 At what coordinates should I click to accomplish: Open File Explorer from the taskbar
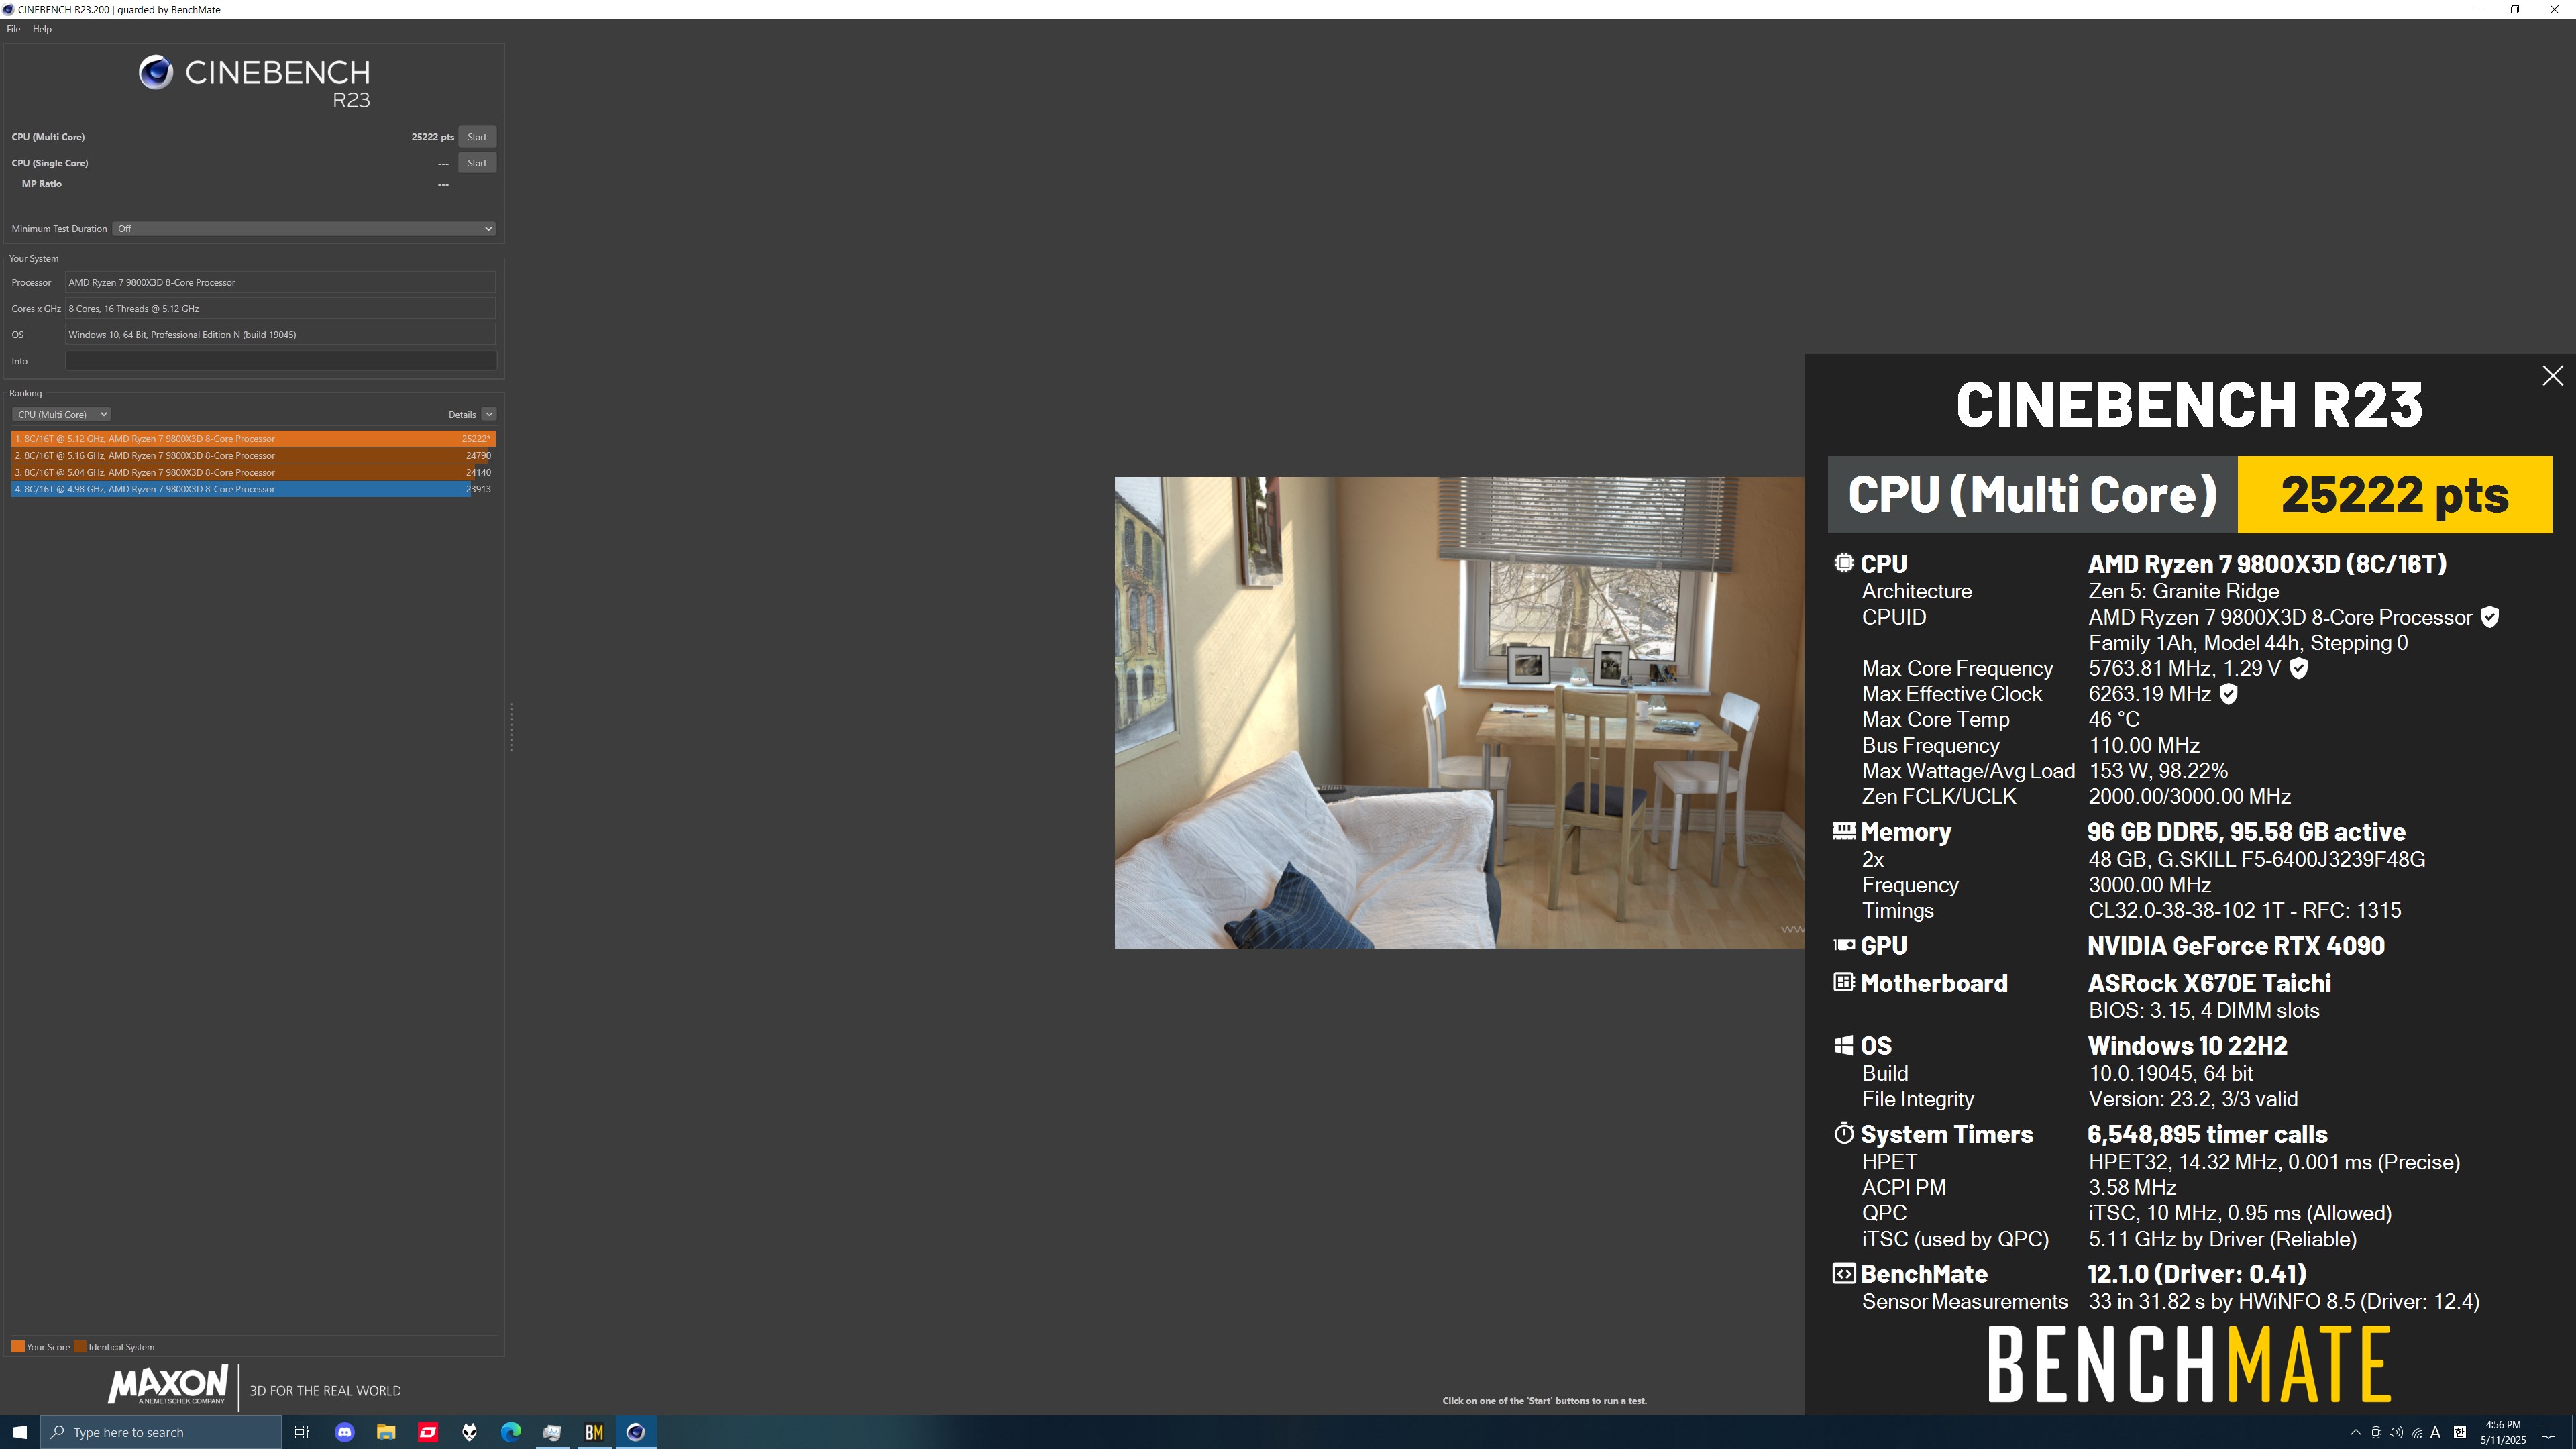[x=385, y=1432]
